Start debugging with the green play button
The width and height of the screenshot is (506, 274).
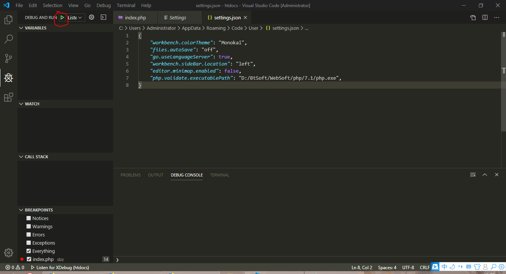point(62,17)
